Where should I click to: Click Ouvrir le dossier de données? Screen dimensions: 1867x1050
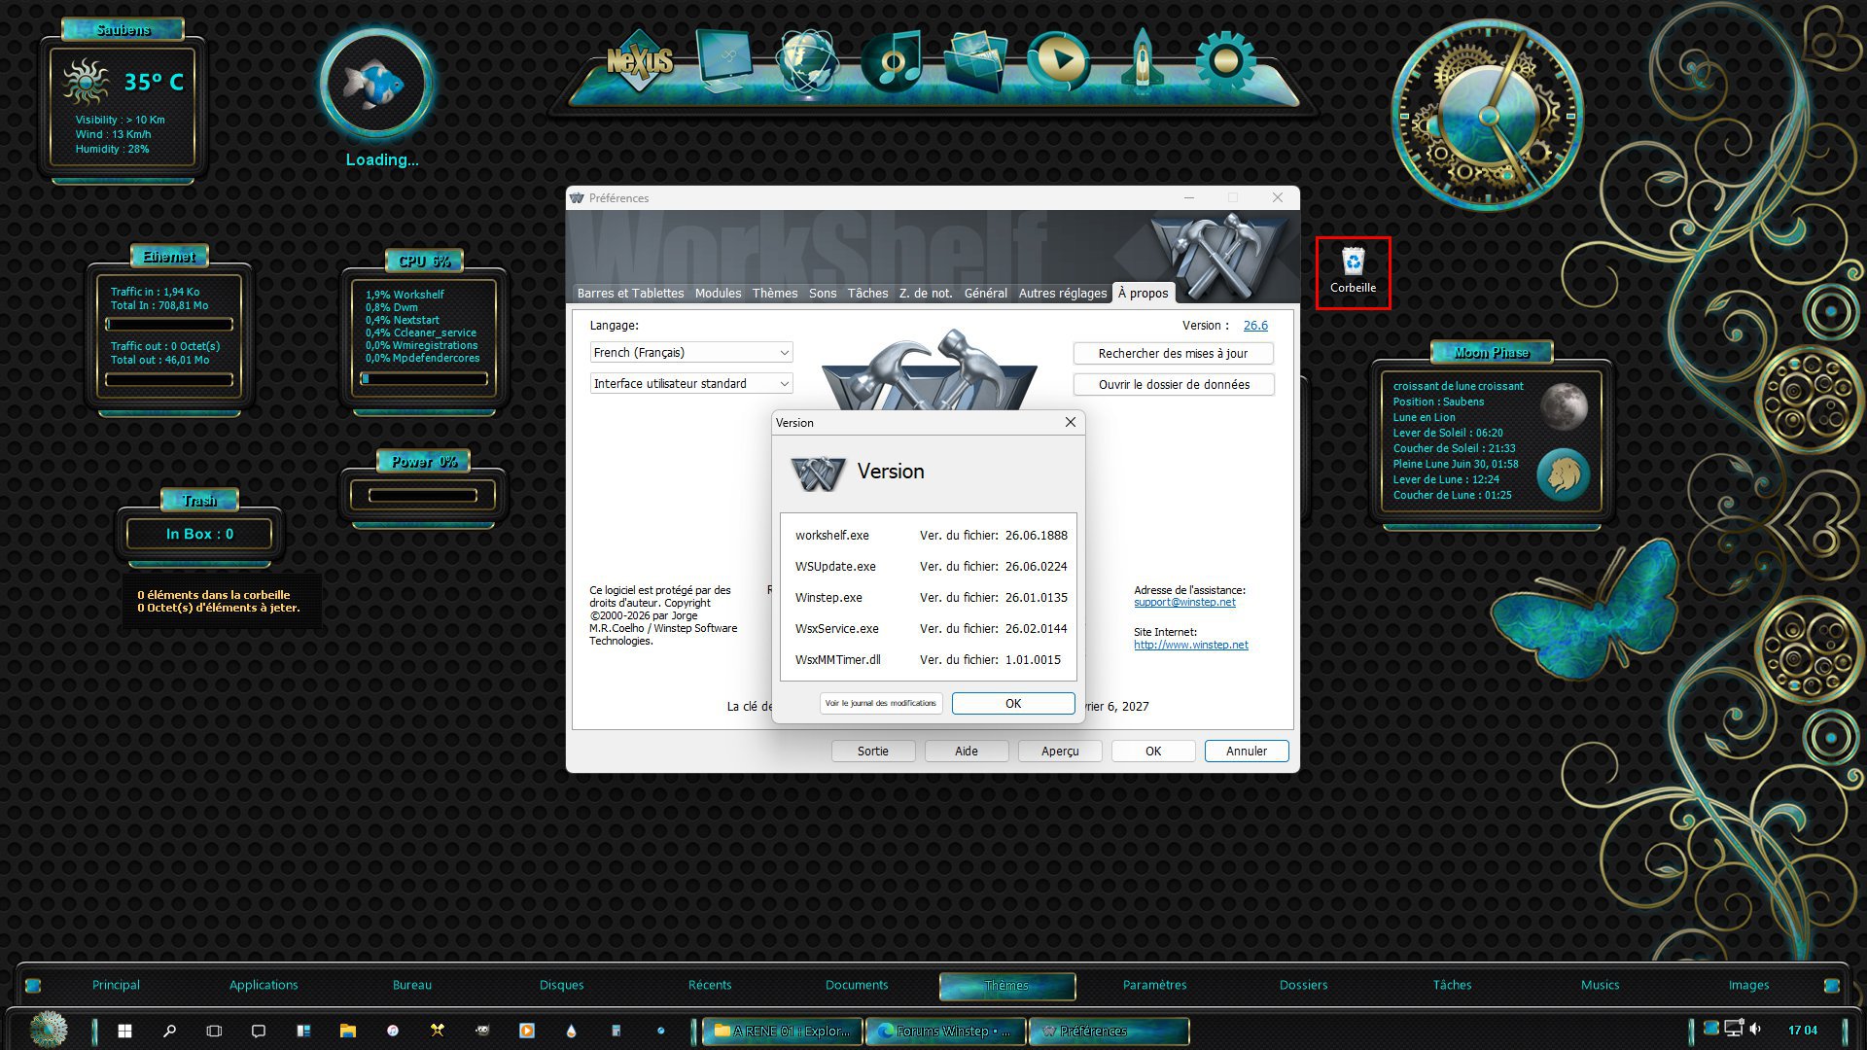pos(1174,385)
